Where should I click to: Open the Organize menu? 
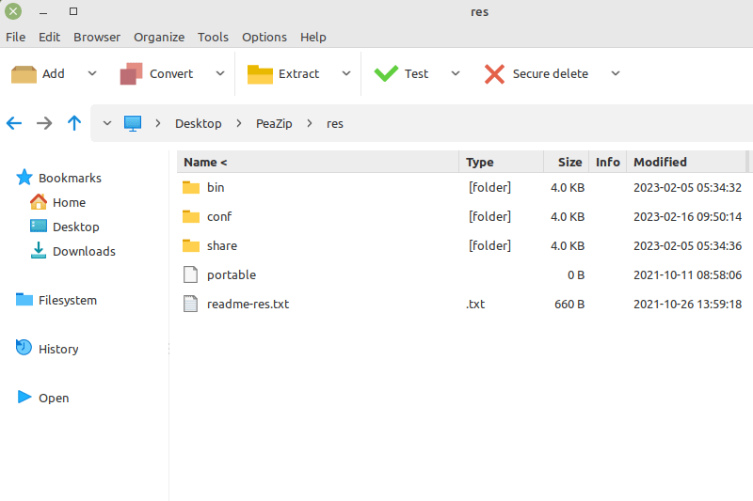159,37
